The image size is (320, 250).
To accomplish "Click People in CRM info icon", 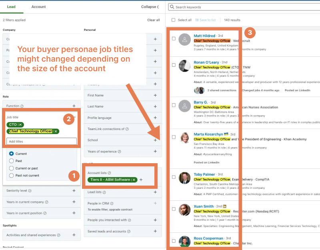I will click(x=112, y=204).
